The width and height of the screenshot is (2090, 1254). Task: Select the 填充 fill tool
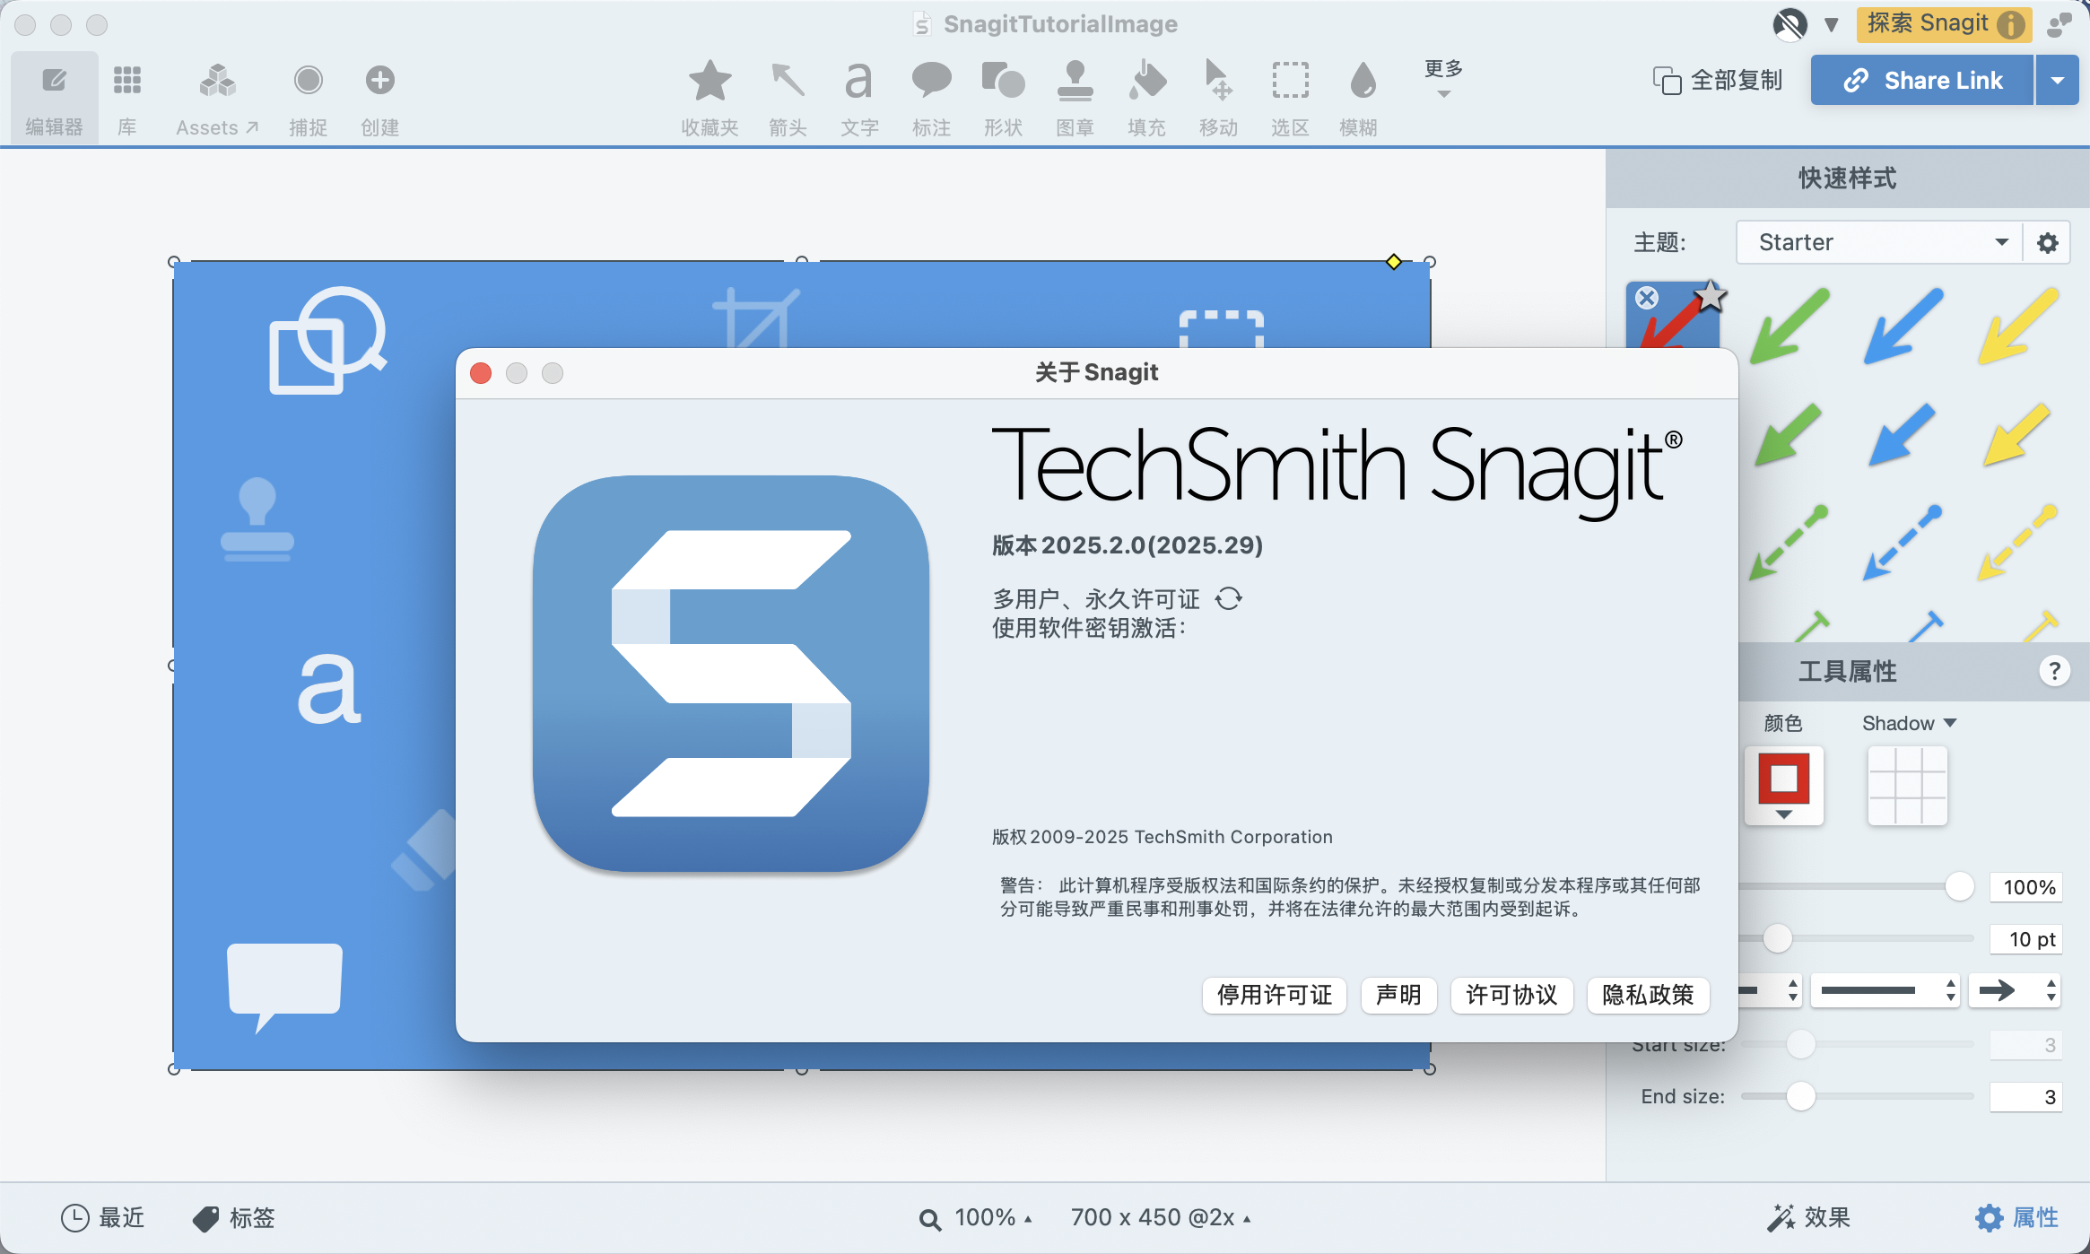pyautogui.click(x=1146, y=99)
